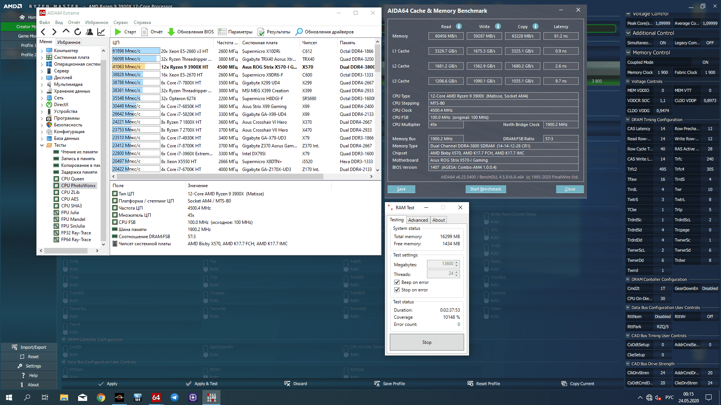Open the Справка menu
Image resolution: width=721 pixels, height=405 pixels.
tap(142, 22)
